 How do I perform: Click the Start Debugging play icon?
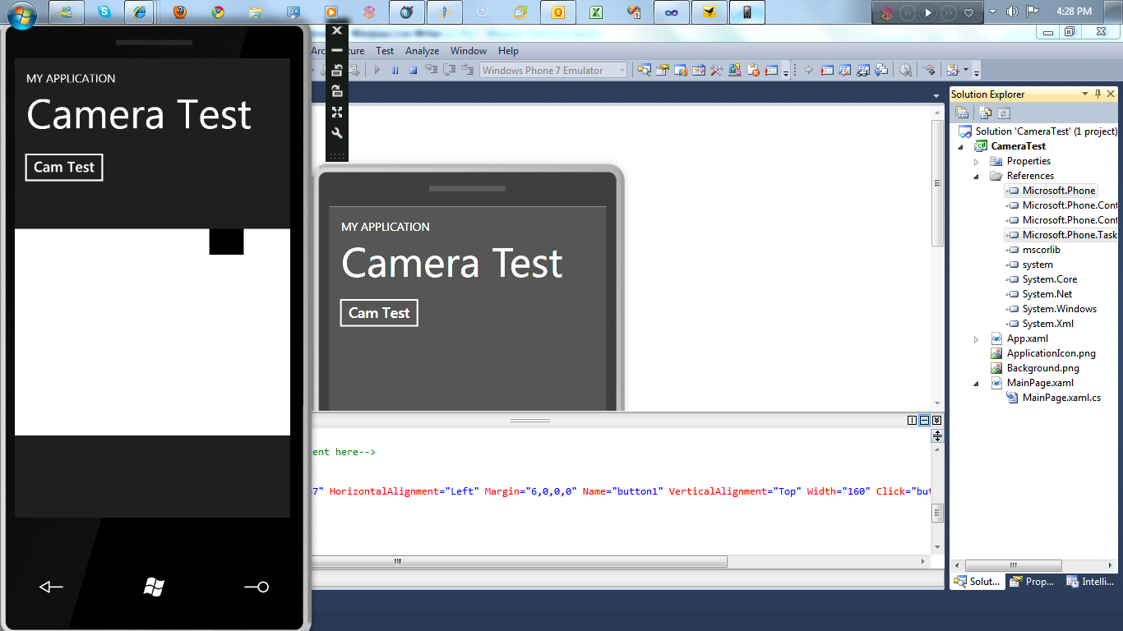(377, 71)
